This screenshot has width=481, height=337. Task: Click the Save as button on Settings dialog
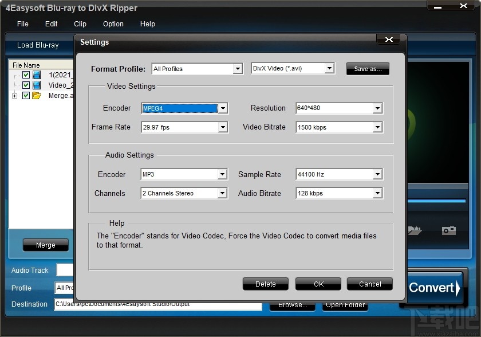367,68
